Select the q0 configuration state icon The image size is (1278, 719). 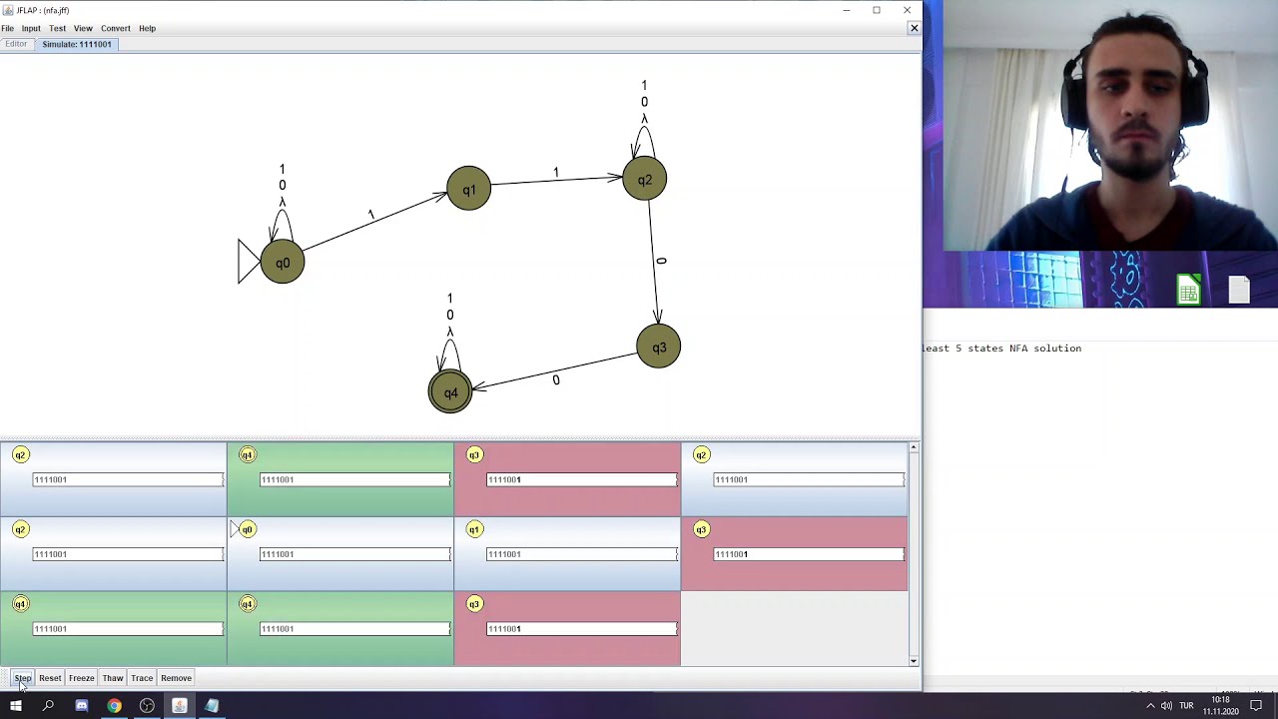248,529
